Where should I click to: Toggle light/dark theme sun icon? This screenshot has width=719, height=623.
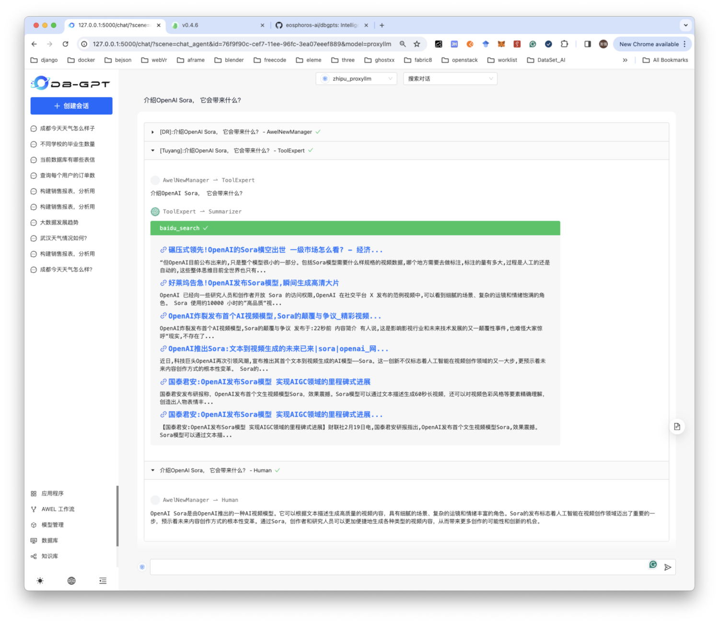(x=40, y=581)
